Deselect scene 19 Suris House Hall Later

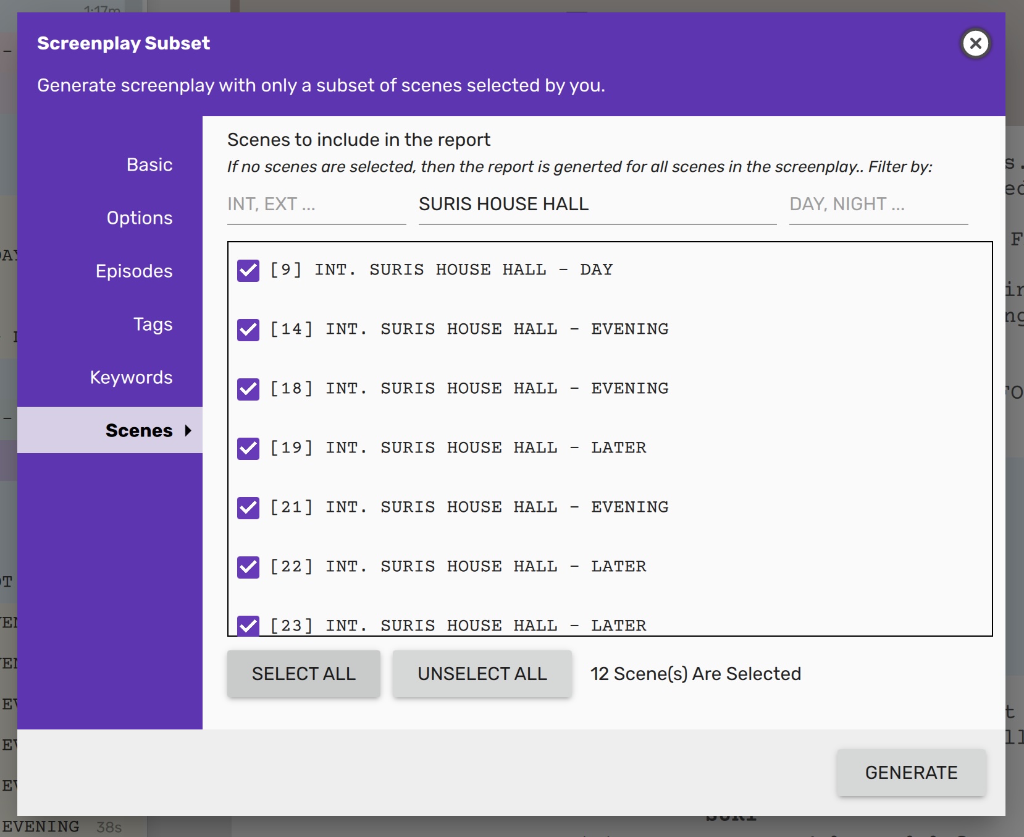(x=248, y=448)
